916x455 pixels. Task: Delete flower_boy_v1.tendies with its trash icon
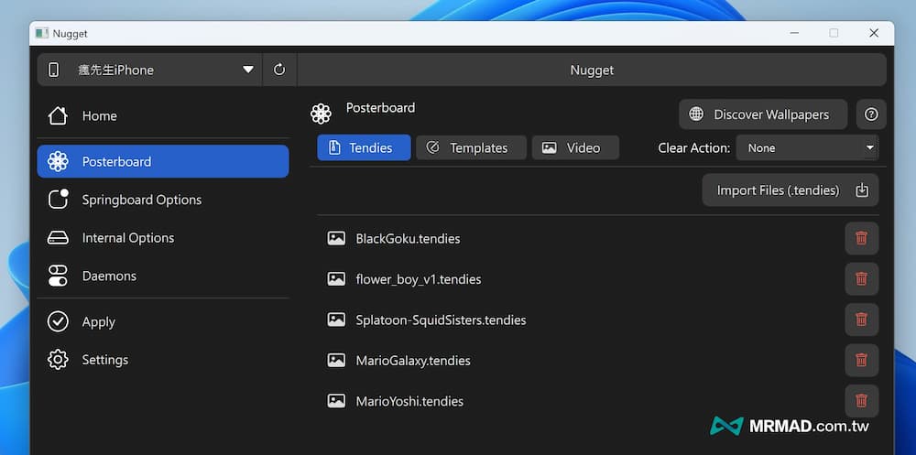[x=861, y=278]
